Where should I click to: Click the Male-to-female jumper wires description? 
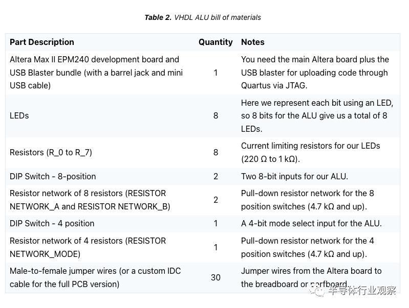click(95, 277)
